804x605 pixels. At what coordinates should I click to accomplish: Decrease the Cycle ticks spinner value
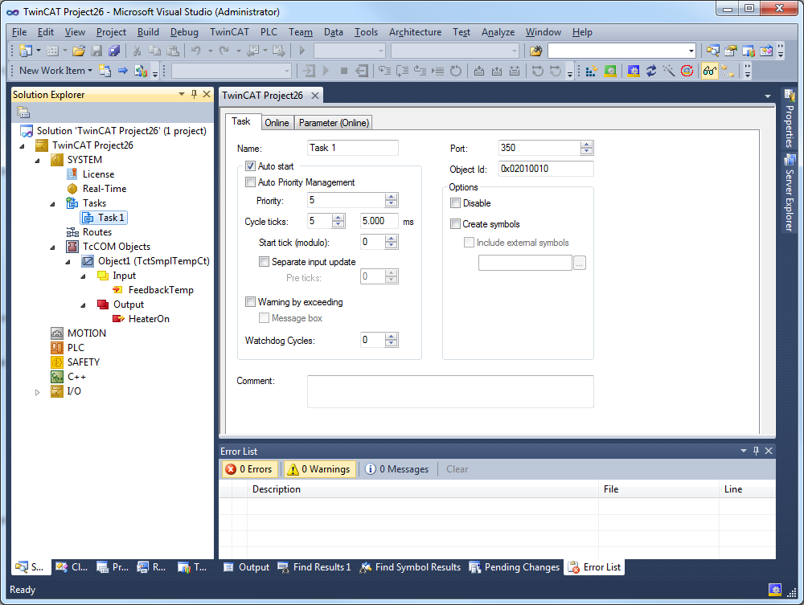pos(338,224)
